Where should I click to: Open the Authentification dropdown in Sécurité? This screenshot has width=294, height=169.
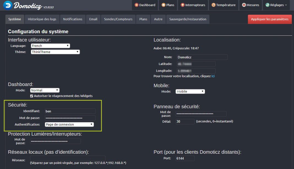69,124
